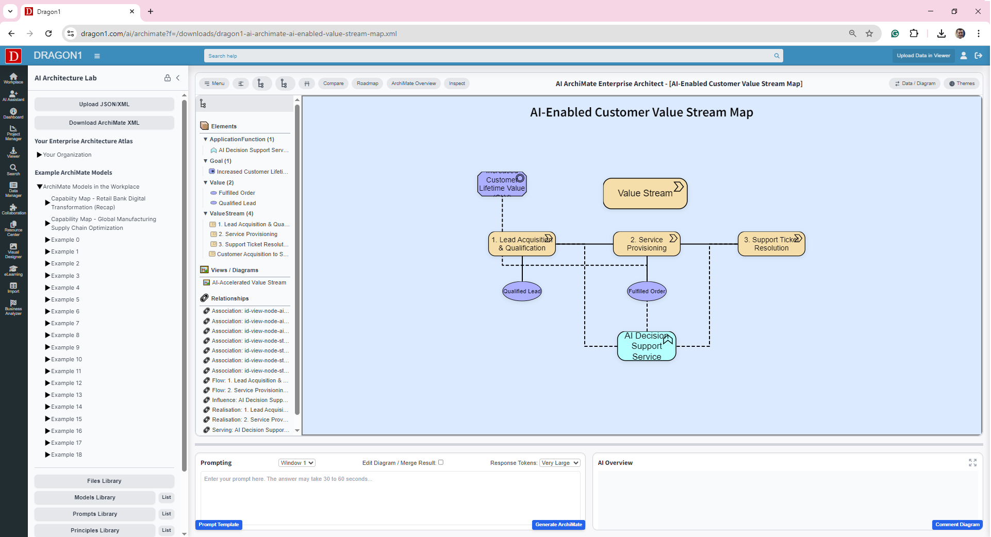The image size is (991, 537).
Task: Collapse the ValueStream (4) group
Action: (205, 213)
